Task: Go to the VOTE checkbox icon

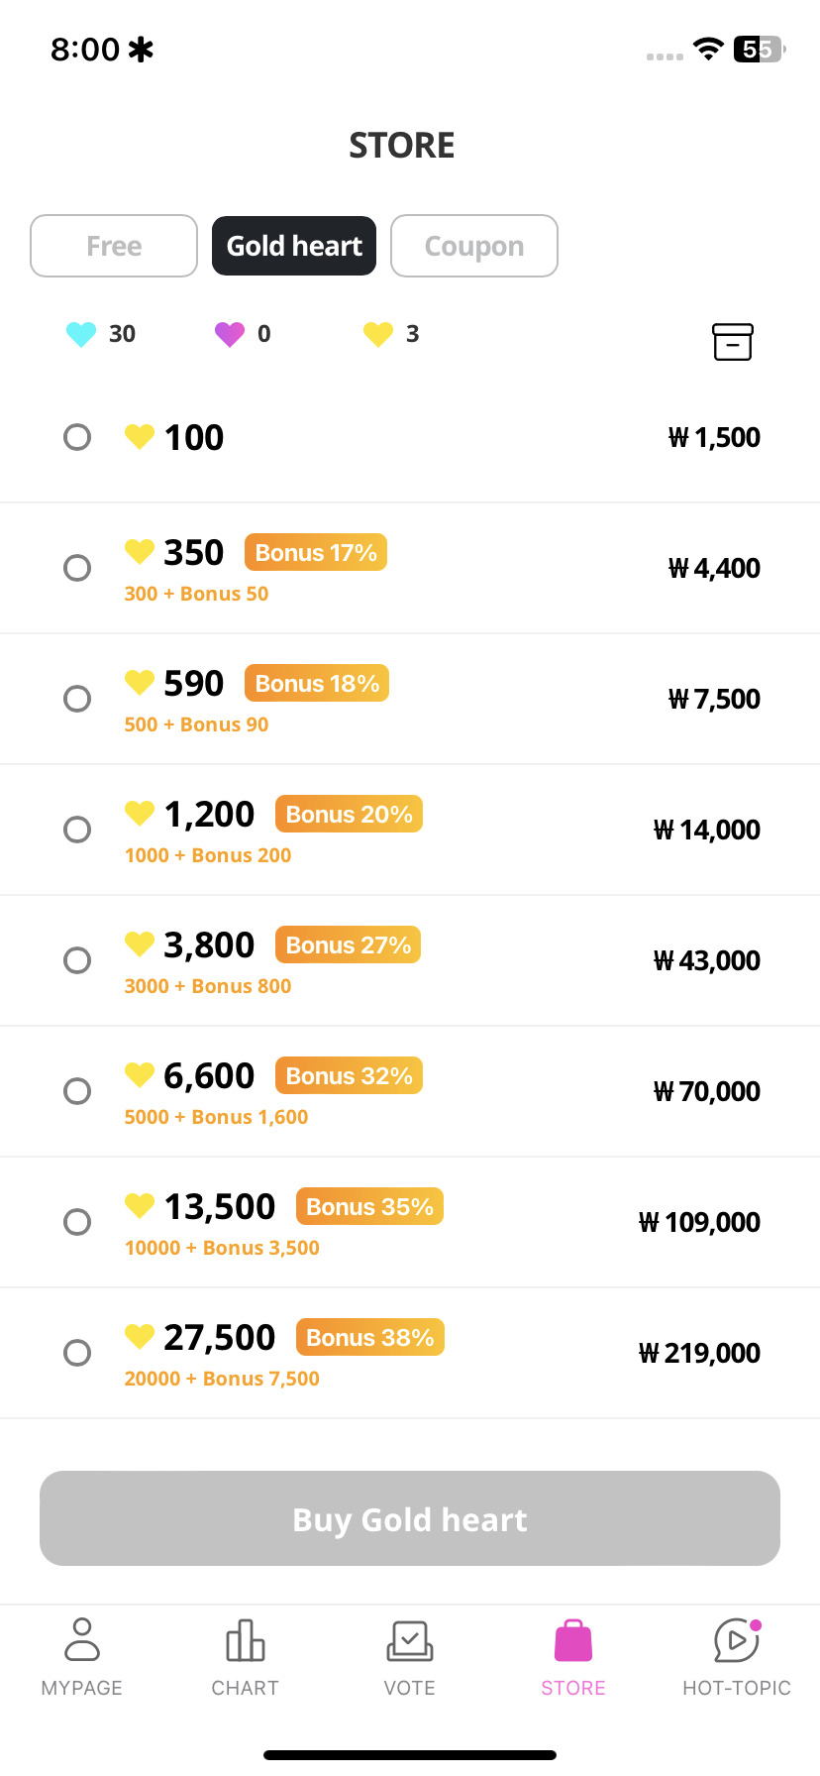Action: 409,1640
